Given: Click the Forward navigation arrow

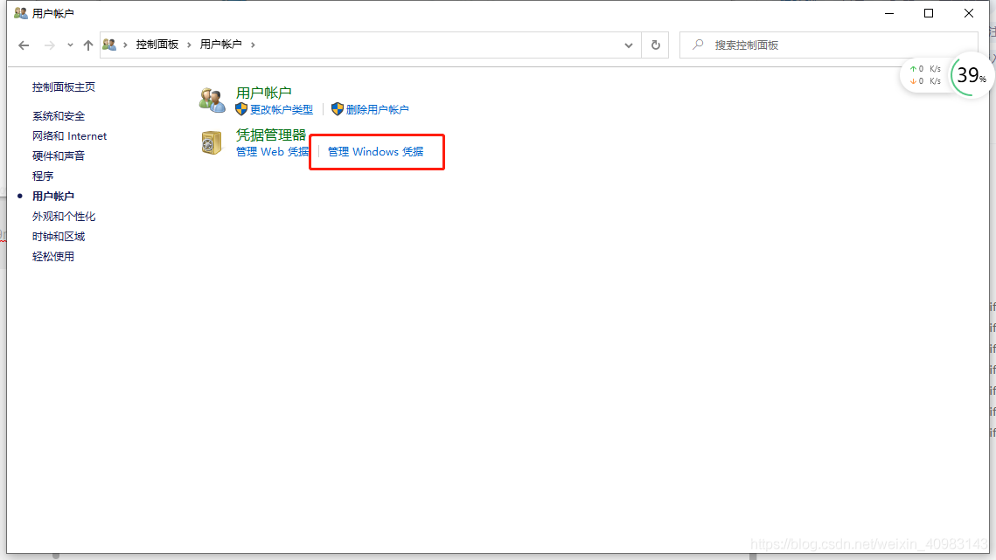Looking at the screenshot, I should pos(50,45).
